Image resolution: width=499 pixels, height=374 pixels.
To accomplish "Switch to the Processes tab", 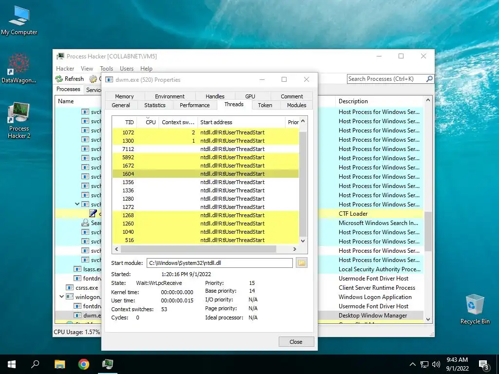I will [x=68, y=89].
